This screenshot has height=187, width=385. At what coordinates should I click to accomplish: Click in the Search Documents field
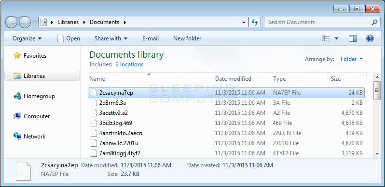(318, 22)
